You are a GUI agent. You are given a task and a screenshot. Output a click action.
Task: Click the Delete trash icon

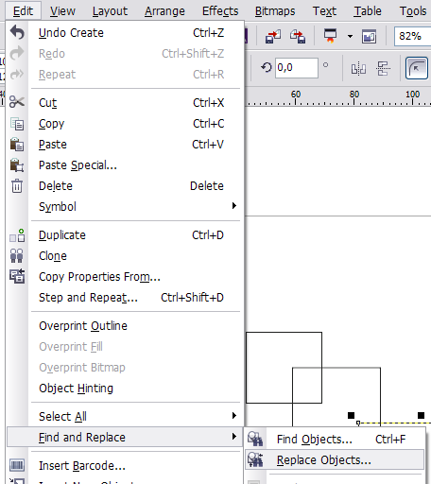point(17,185)
